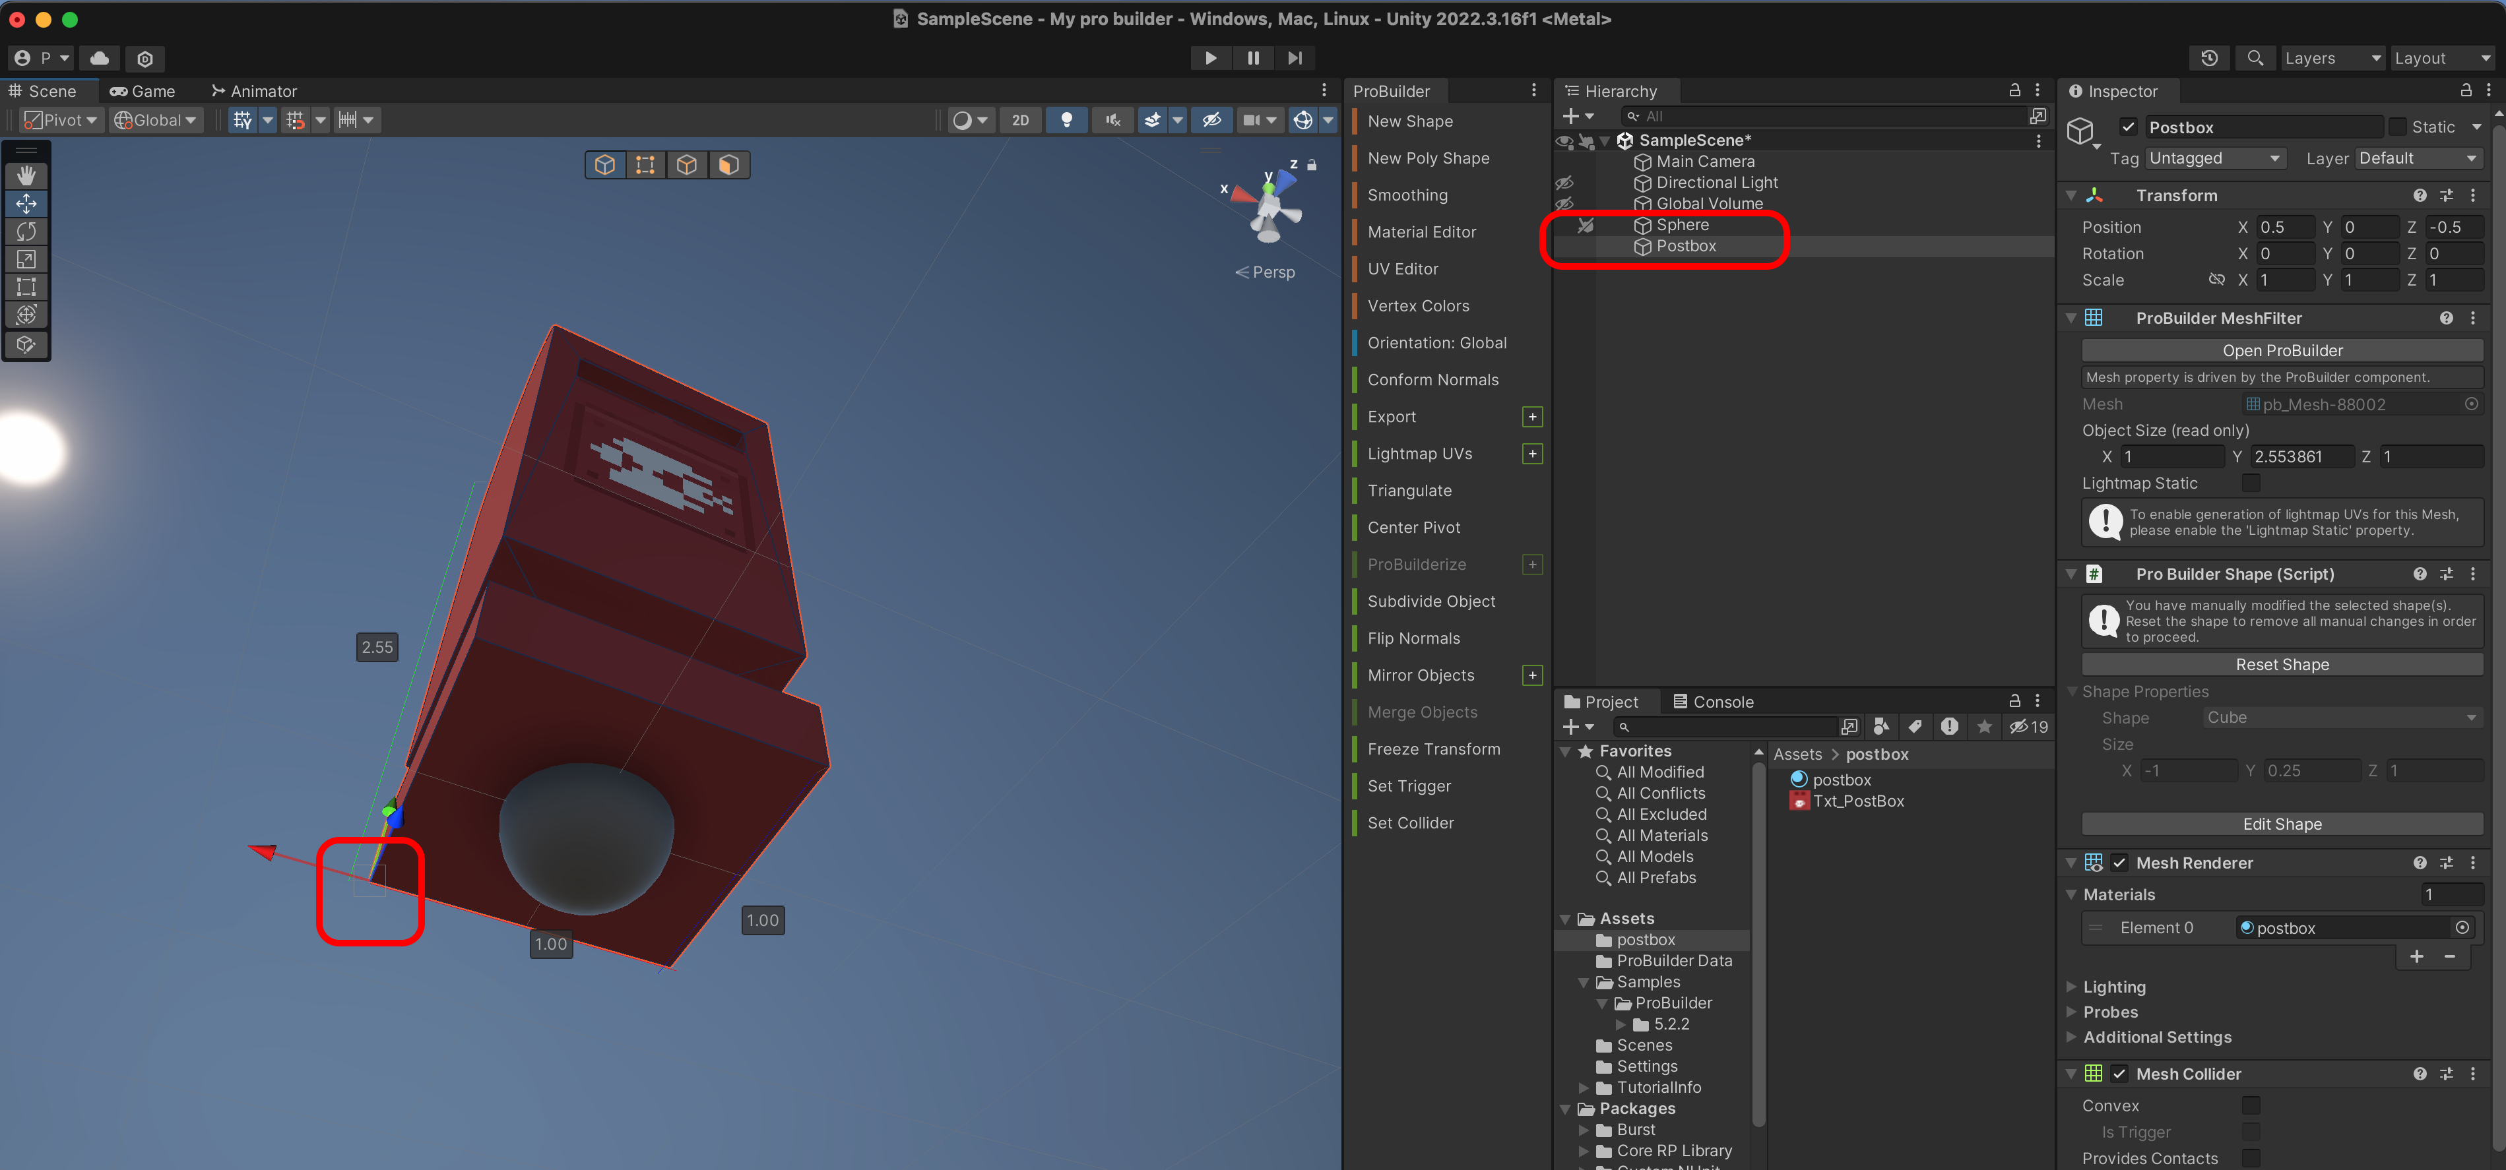Image resolution: width=2506 pixels, height=1170 pixels.
Task: Click the Reset Shape button
Action: 2281,664
